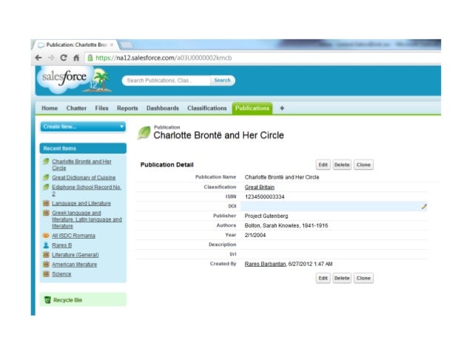Switch to the Chatter tab
This screenshot has width=472, height=355.
(76, 108)
